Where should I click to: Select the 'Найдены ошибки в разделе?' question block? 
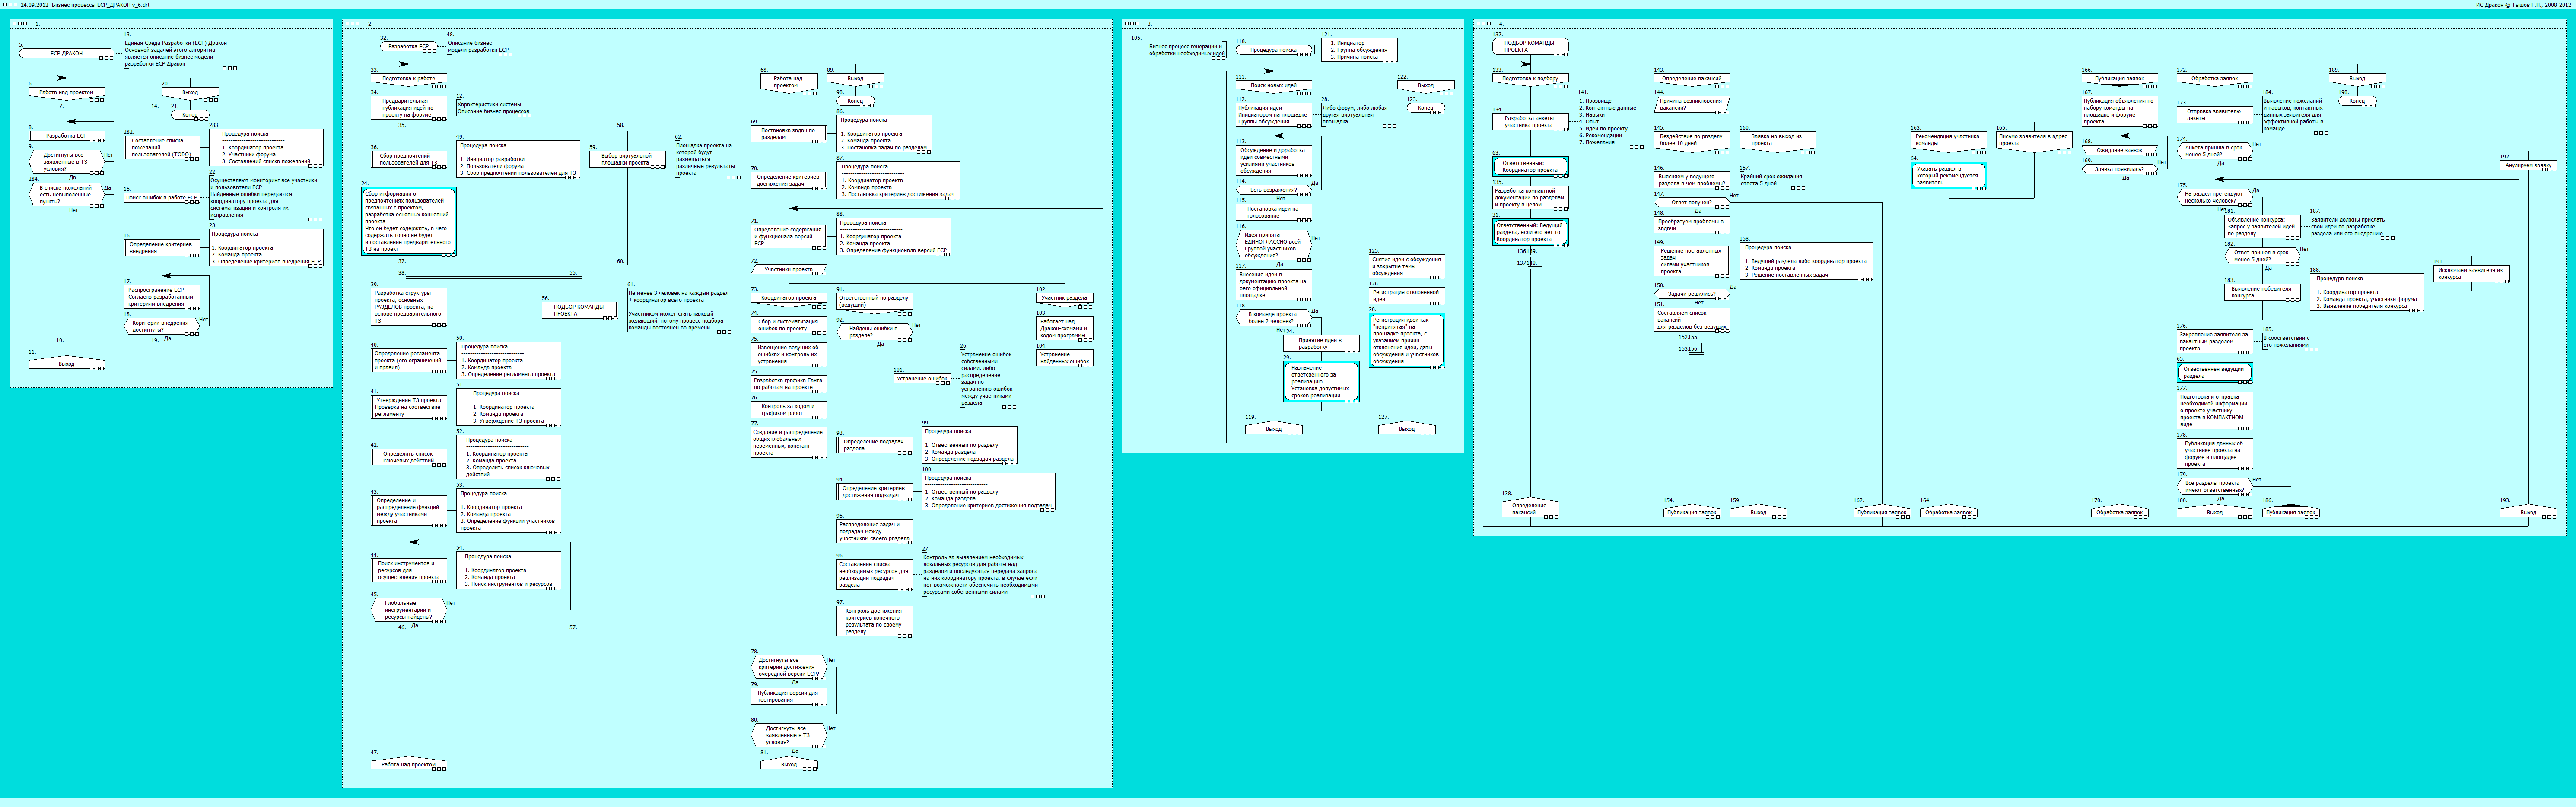click(x=874, y=332)
